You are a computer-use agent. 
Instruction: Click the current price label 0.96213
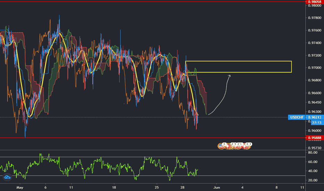tap(315, 117)
